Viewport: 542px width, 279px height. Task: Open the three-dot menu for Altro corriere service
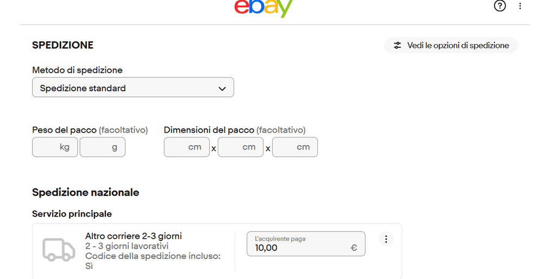point(386,239)
